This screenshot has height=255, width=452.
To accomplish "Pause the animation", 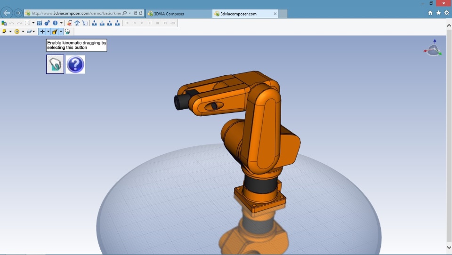I will click(150, 23).
